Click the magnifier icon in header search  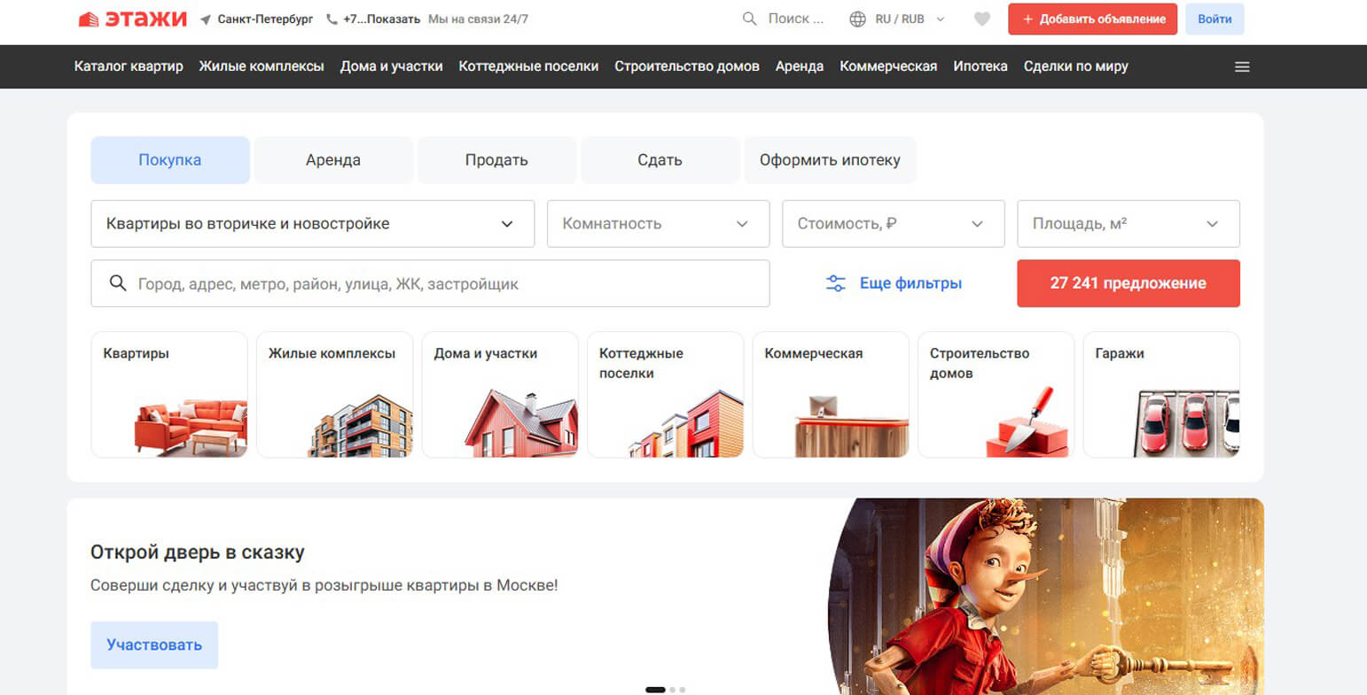point(750,19)
